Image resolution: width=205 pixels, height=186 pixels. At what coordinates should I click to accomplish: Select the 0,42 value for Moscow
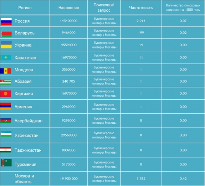183,179
